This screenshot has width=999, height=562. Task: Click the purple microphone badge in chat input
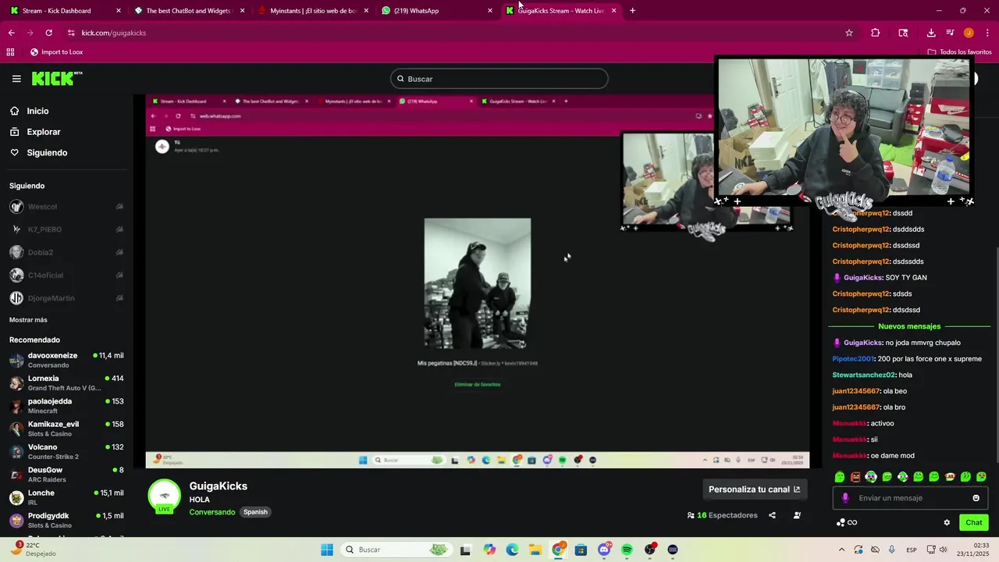click(845, 498)
